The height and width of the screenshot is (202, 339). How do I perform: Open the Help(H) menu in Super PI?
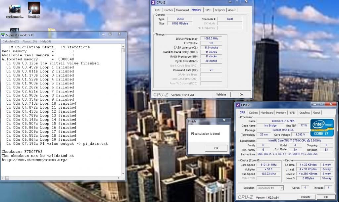click(46, 41)
